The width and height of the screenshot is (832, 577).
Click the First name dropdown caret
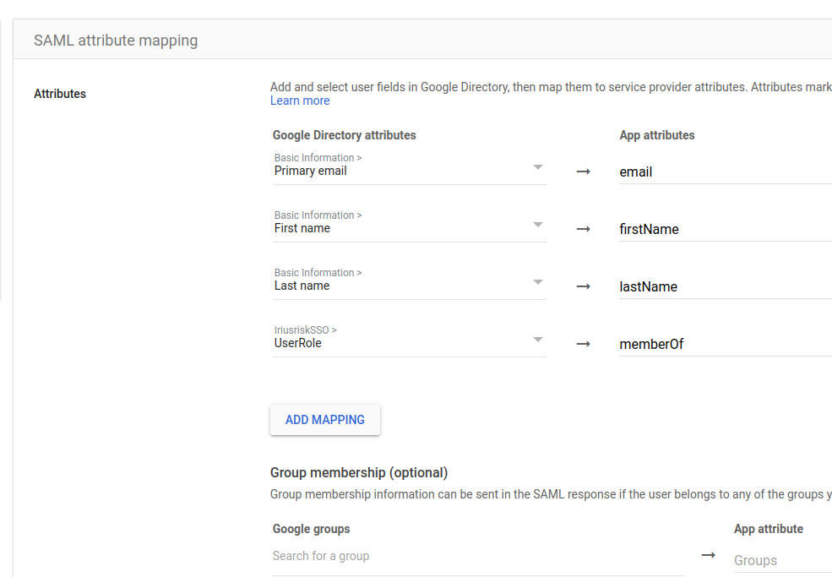pyautogui.click(x=538, y=225)
